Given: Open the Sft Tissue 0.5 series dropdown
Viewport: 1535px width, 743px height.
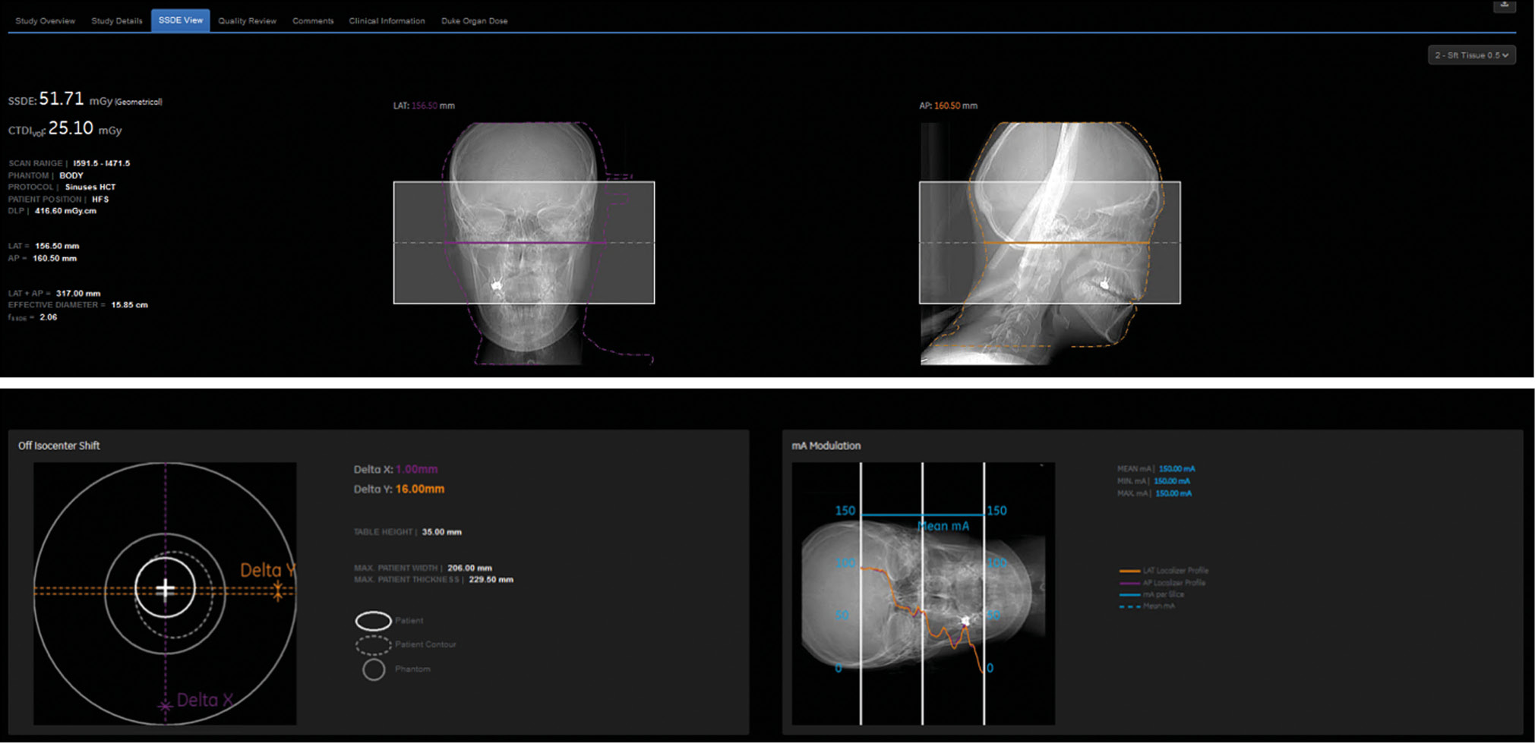Looking at the screenshot, I should click(x=1471, y=55).
